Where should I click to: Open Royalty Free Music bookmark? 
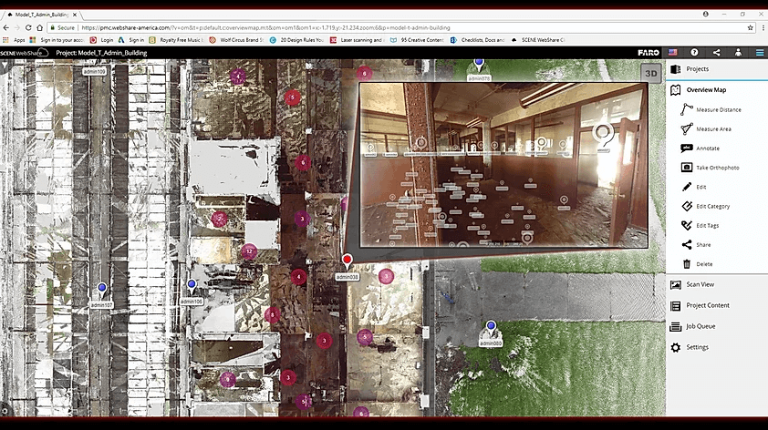click(x=176, y=40)
